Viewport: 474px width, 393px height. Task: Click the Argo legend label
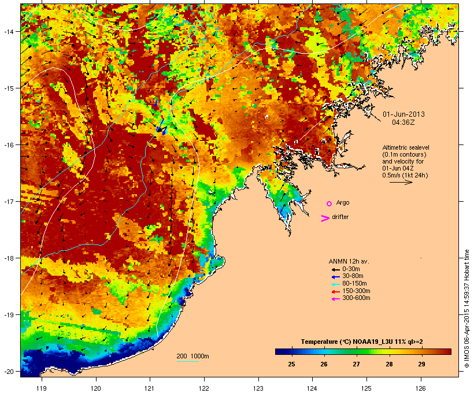(343, 202)
